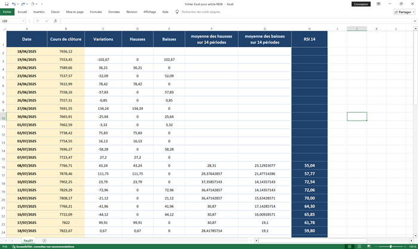Open the Fichier tab
Viewport: 418px width, 249px height.
[x=7, y=11]
